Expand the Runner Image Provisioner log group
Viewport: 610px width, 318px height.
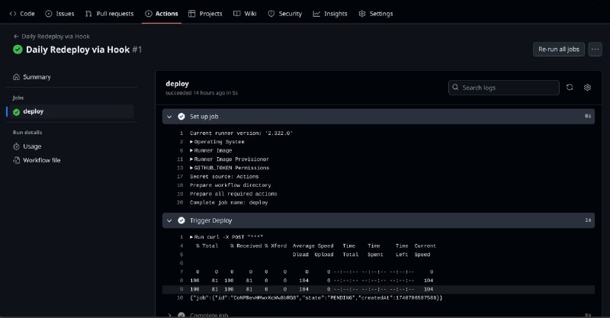(191, 159)
